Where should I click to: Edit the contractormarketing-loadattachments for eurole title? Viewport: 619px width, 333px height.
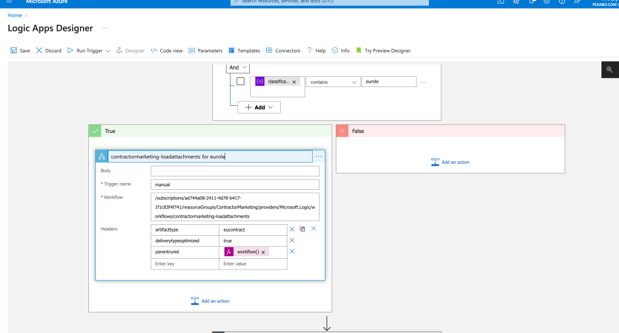210,157
